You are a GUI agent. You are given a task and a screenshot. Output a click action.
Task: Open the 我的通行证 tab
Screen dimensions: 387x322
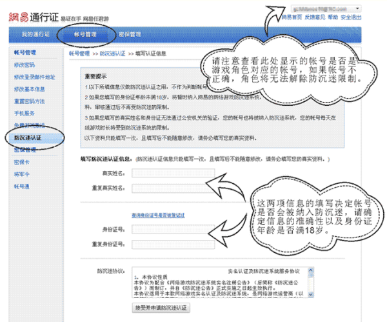[x=35, y=34]
